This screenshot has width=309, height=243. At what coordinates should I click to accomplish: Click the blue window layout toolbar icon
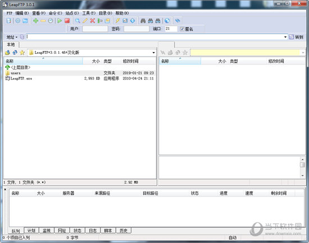[25, 20]
